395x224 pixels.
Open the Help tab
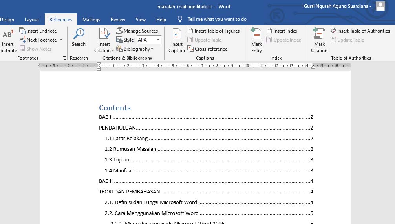[161, 19]
